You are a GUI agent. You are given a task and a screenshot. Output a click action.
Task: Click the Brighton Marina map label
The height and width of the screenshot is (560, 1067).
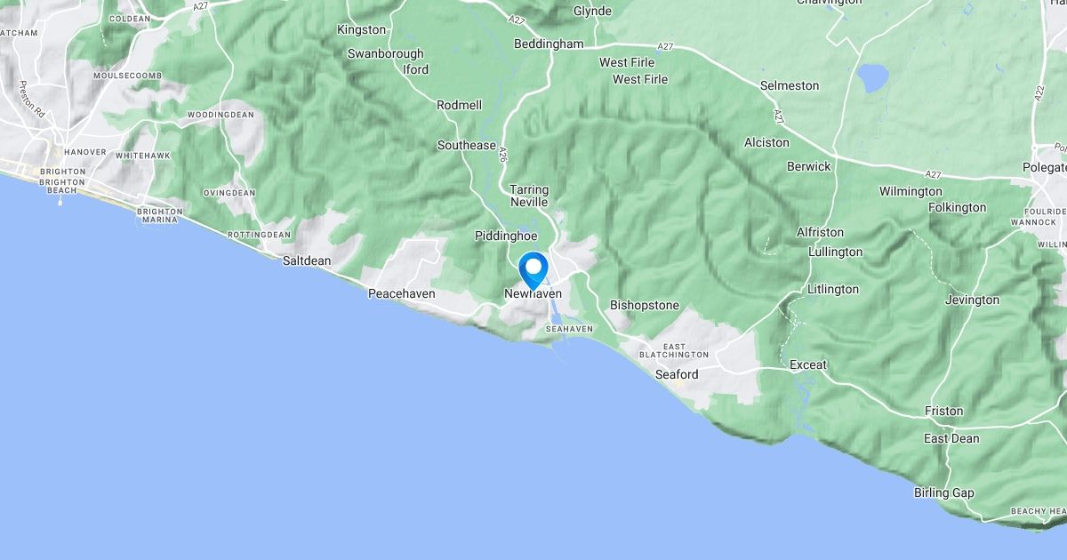(160, 217)
